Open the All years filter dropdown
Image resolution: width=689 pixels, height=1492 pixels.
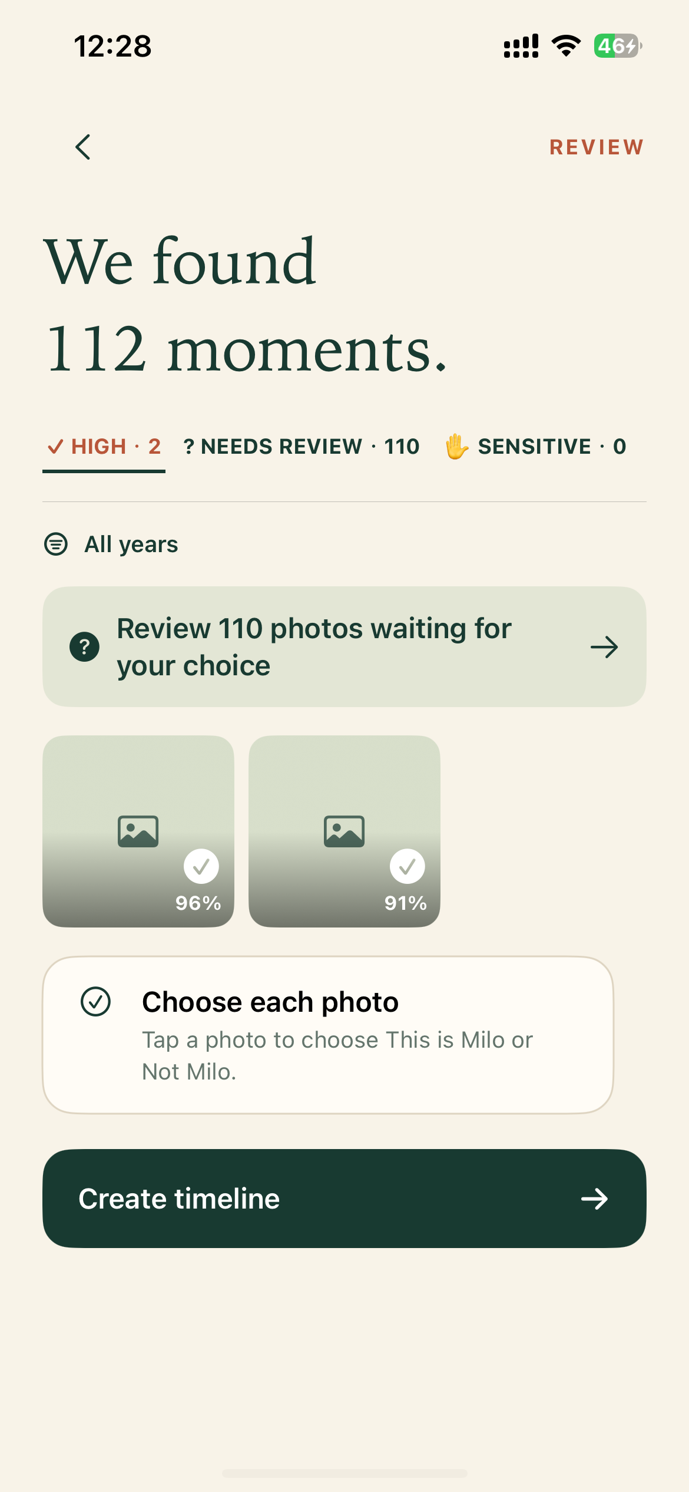coord(111,544)
